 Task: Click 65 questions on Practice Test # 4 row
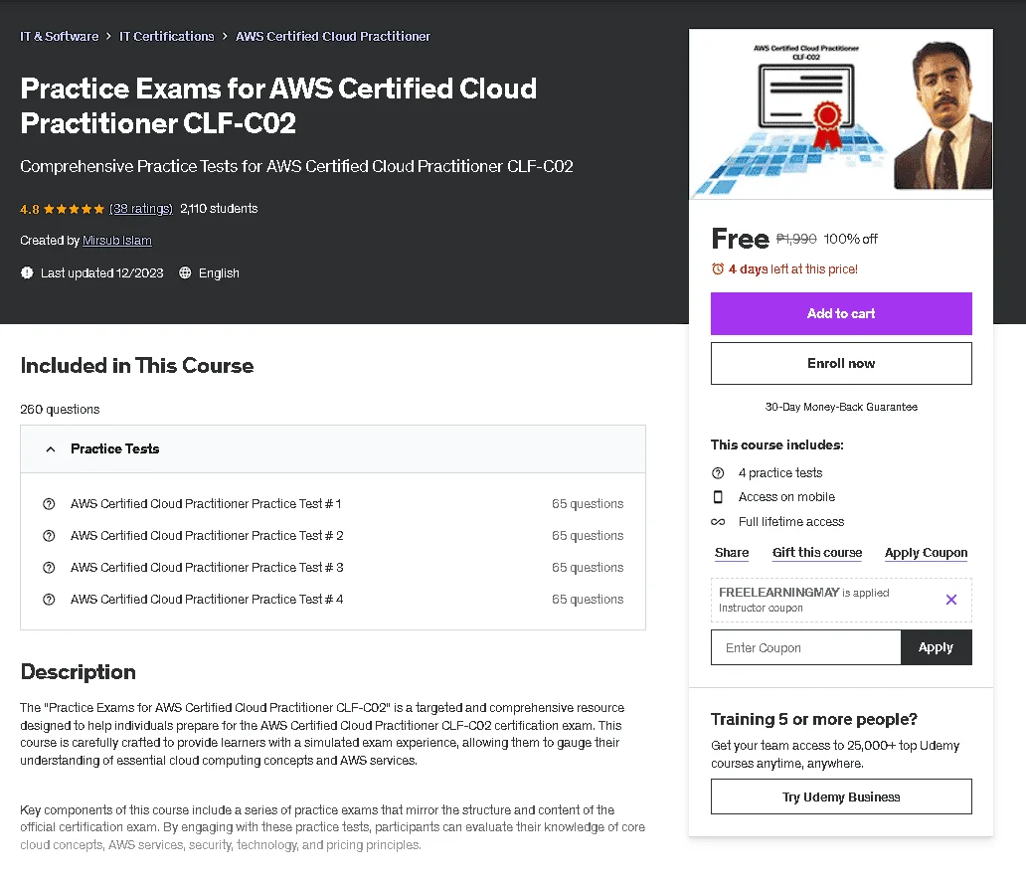[587, 599]
